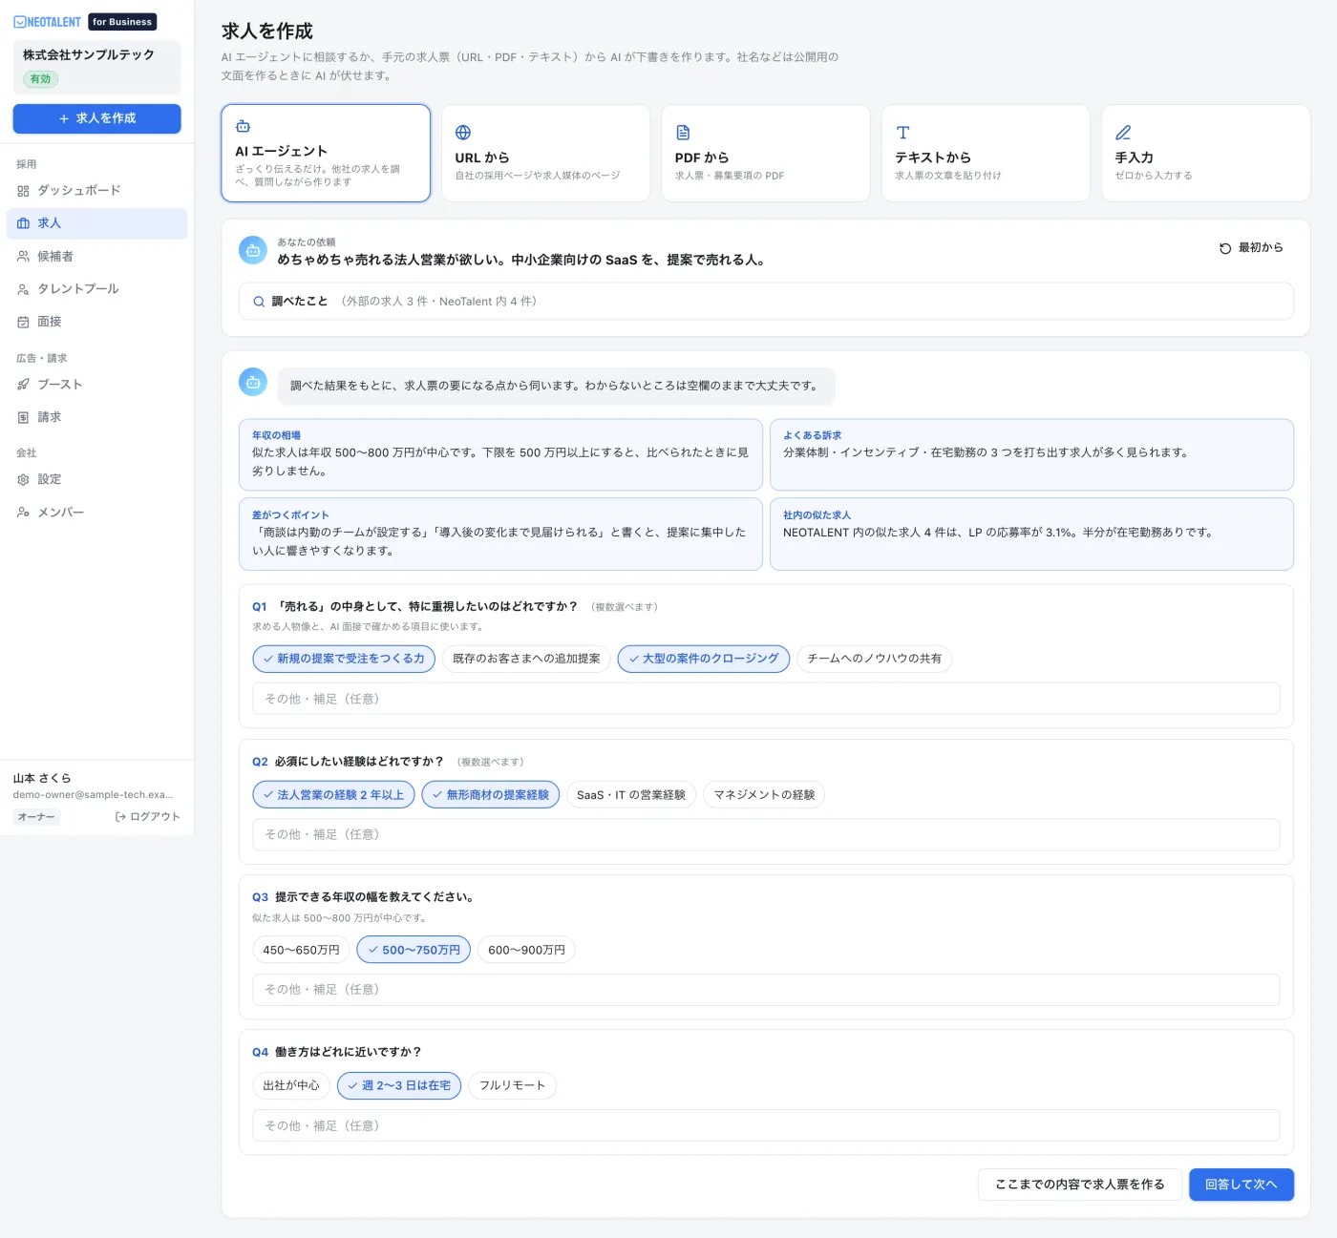Click the pencil icon on 手入力 card

point(1123,133)
